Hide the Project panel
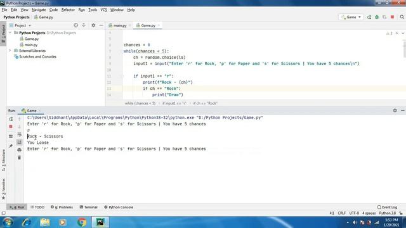The image size is (406, 228). tap(101, 25)
